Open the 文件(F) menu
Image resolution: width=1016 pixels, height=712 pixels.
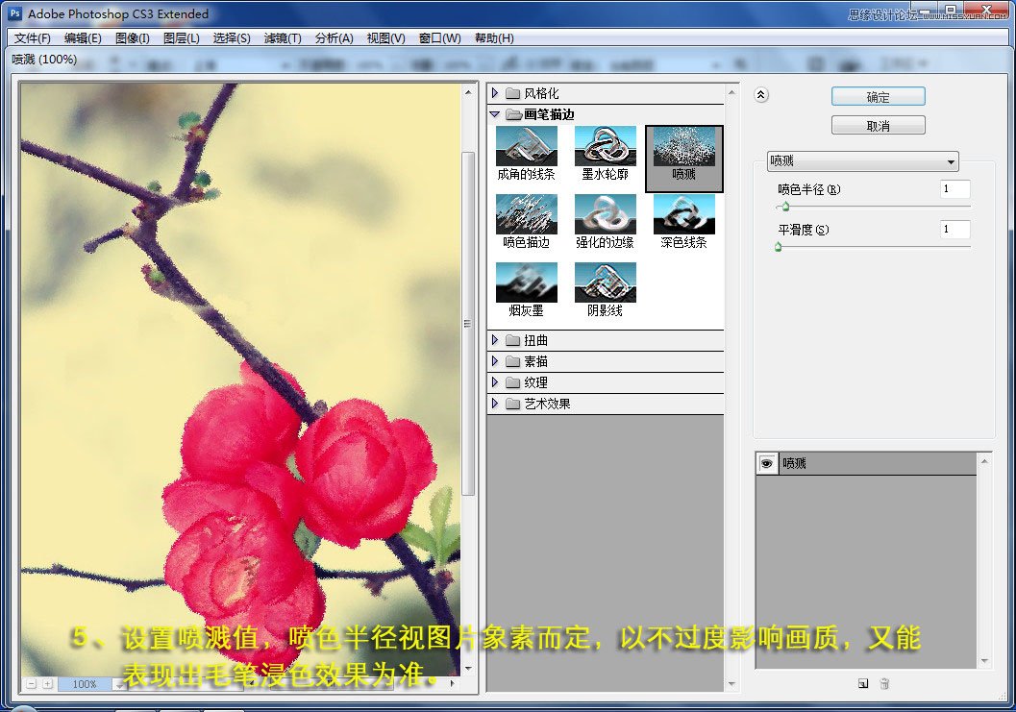[33, 38]
